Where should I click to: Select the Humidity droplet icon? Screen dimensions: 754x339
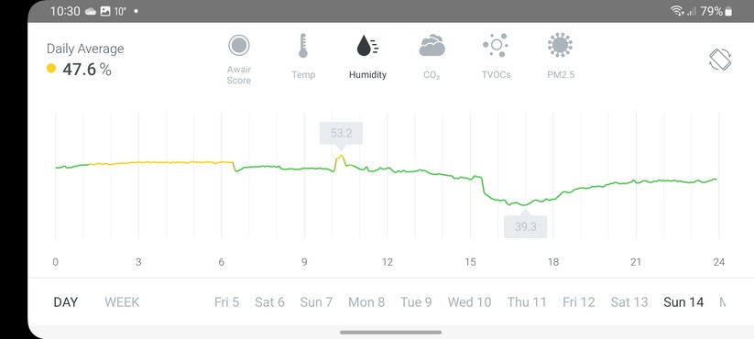tap(367, 46)
